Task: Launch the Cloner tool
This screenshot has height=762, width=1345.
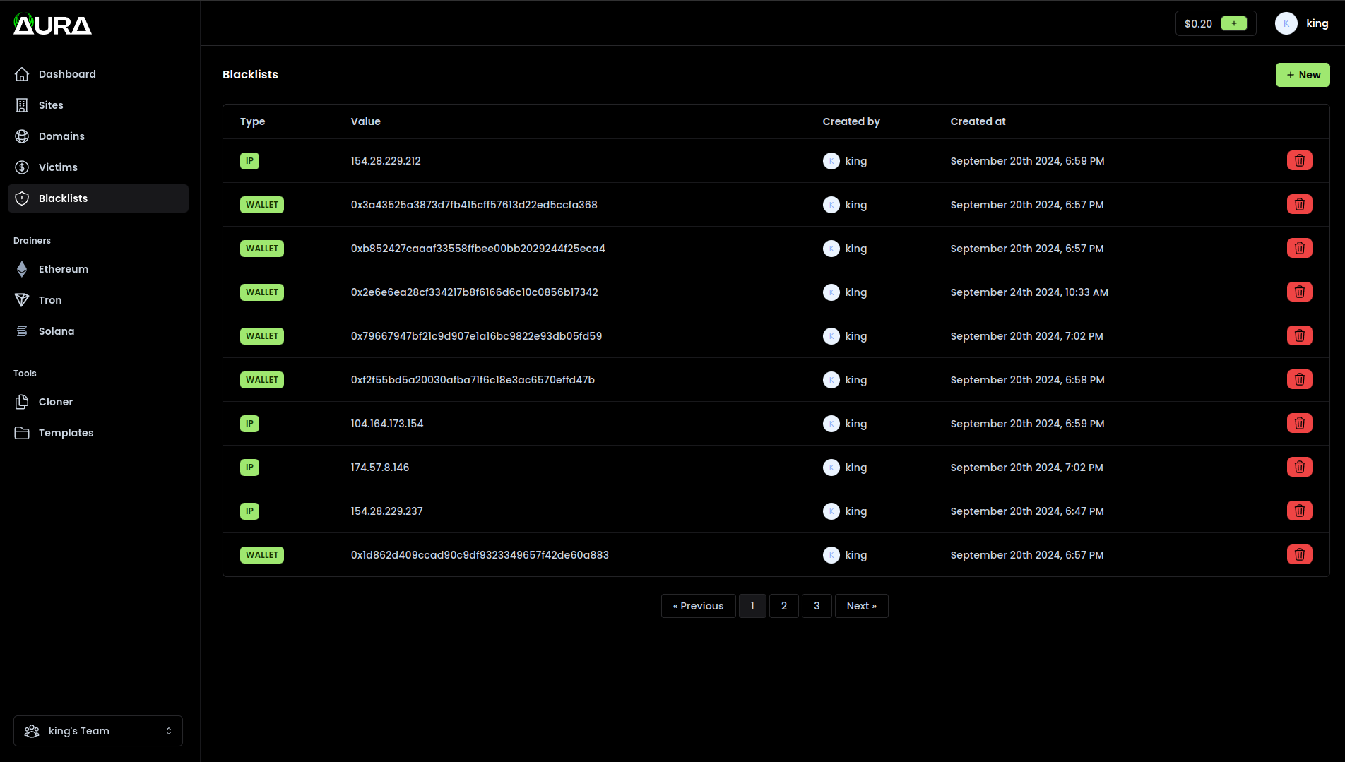Action: pos(55,401)
